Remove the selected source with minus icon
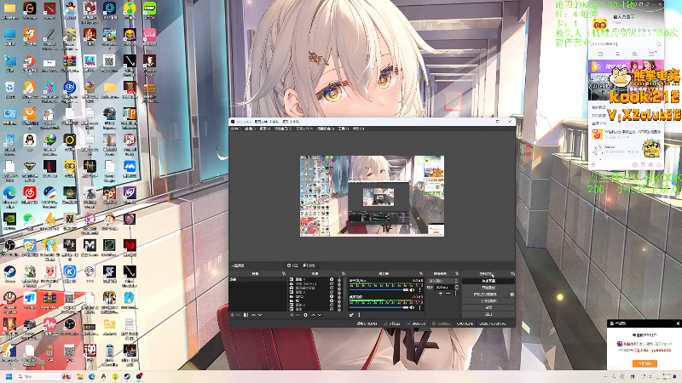The width and height of the screenshot is (682, 383). pyautogui.click(x=298, y=315)
